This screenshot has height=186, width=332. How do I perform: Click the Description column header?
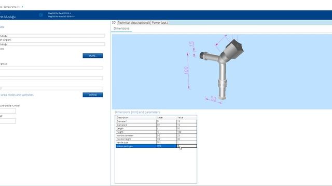point(136,118)
